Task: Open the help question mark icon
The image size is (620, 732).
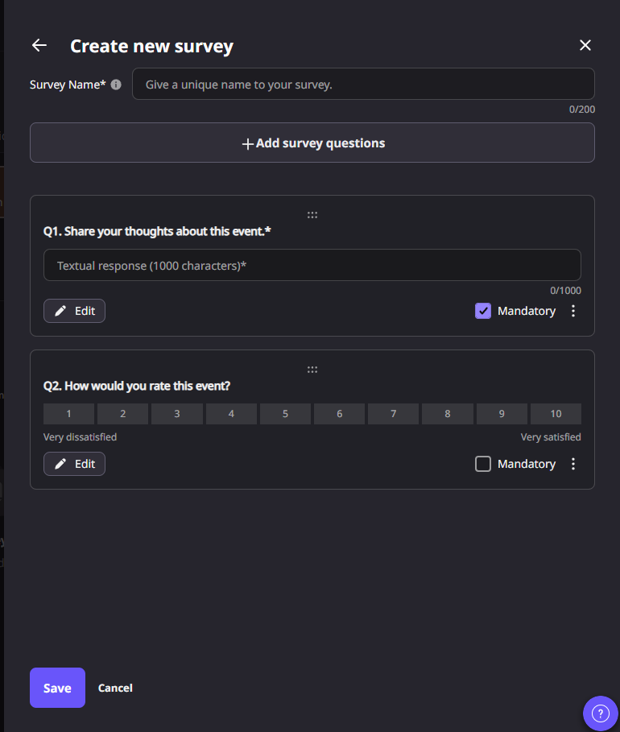Action: point(601,713)
